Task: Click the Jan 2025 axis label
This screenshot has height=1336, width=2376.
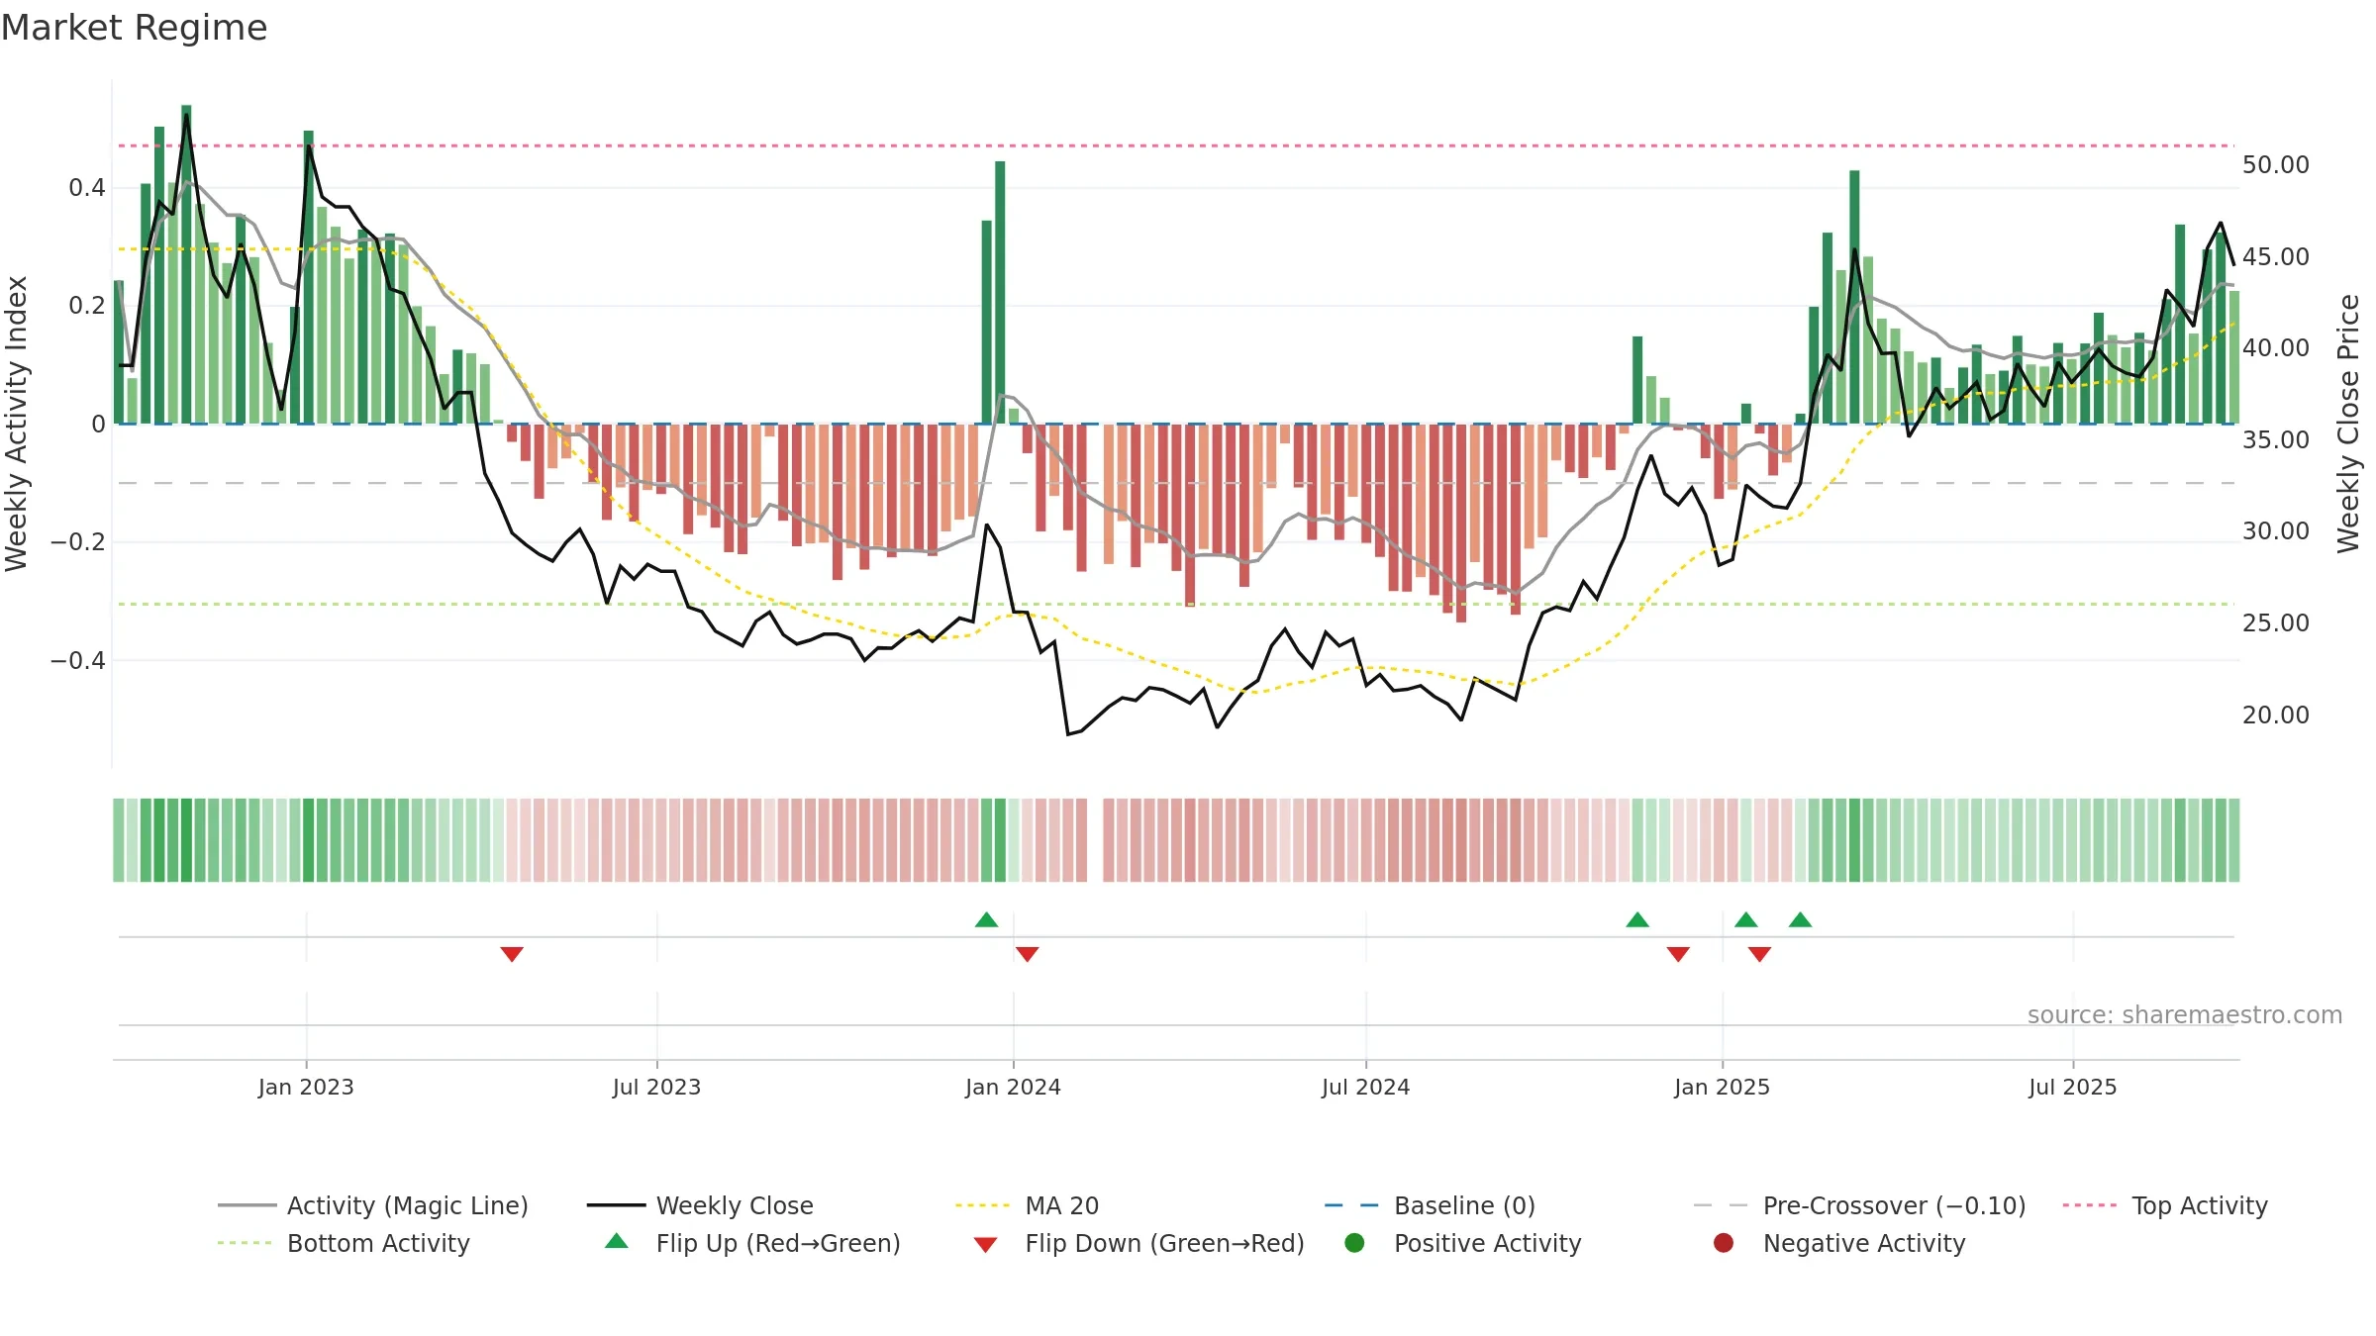Action: click(x=1722, y=1087)
